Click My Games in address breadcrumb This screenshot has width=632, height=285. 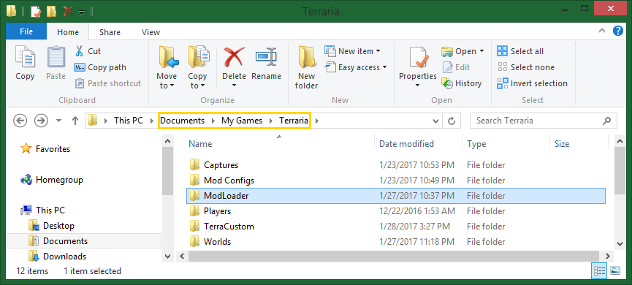pyautogui.click(x=242, y=121)
